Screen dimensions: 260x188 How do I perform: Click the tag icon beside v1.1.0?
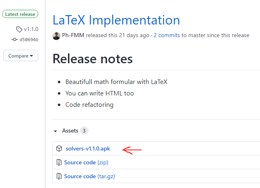click(x=19, y=29)
